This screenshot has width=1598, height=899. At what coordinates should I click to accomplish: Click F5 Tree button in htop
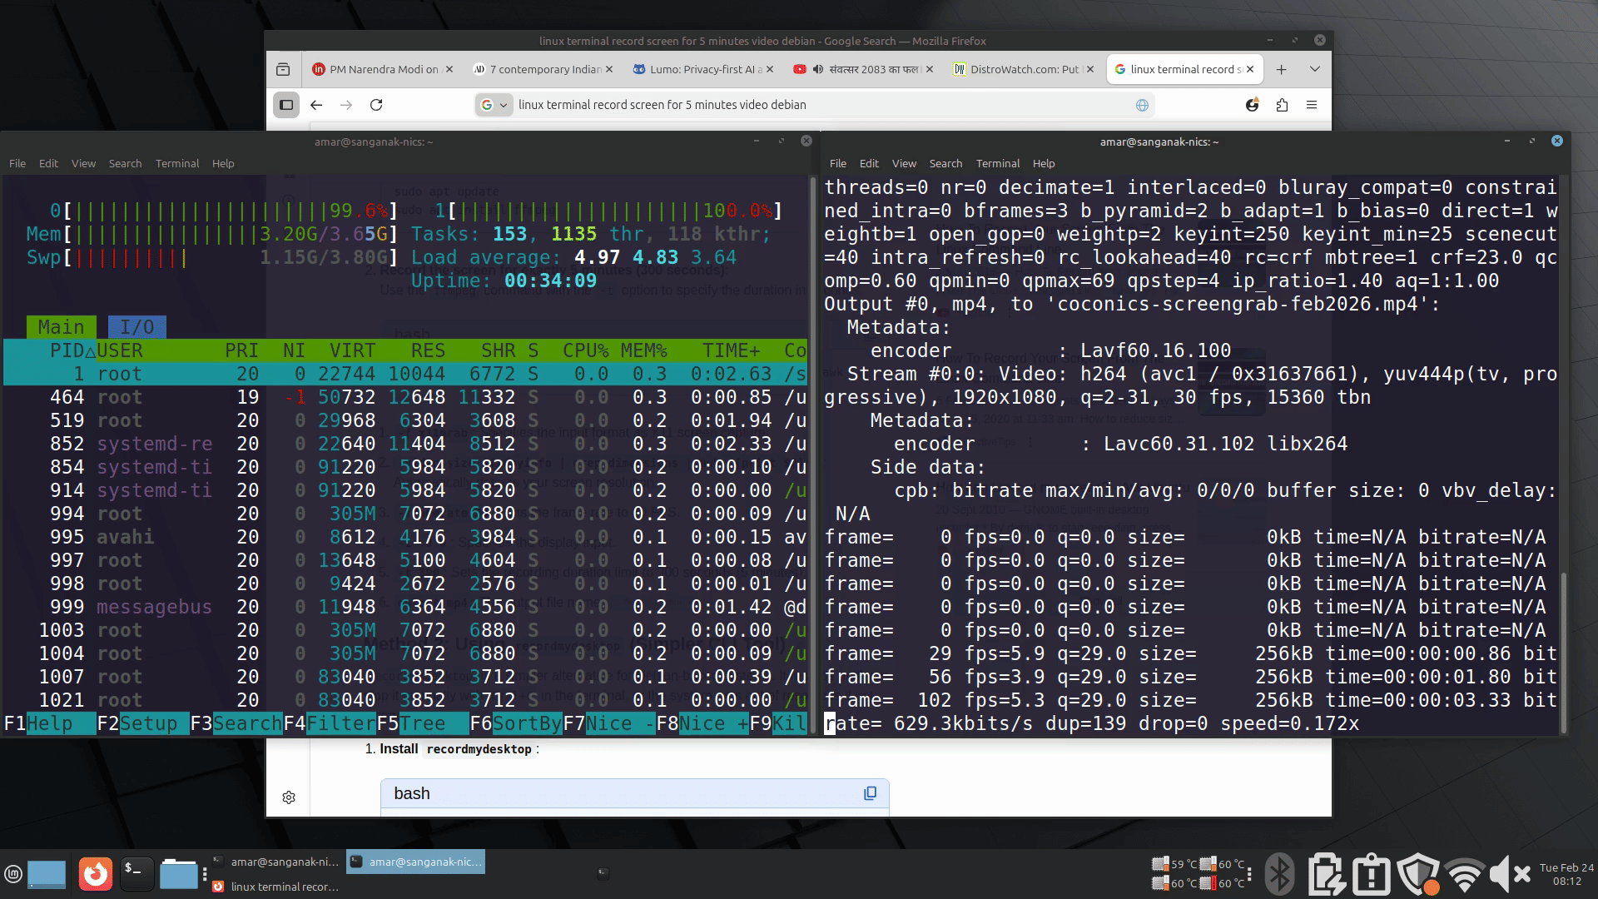click(x=423, y=723)
